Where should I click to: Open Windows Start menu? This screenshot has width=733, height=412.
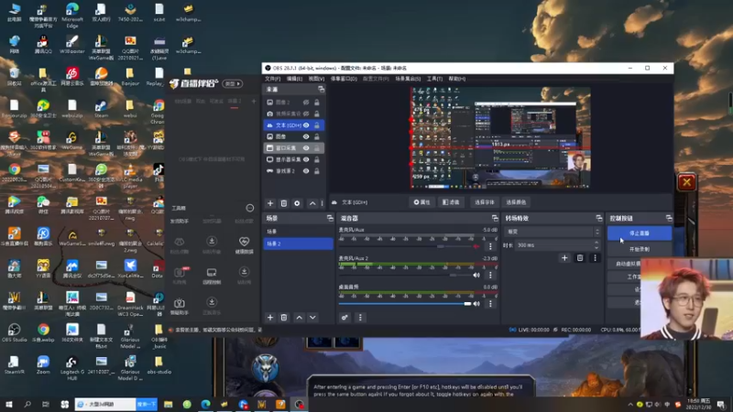pyautogui.click(x=9, y=405)
